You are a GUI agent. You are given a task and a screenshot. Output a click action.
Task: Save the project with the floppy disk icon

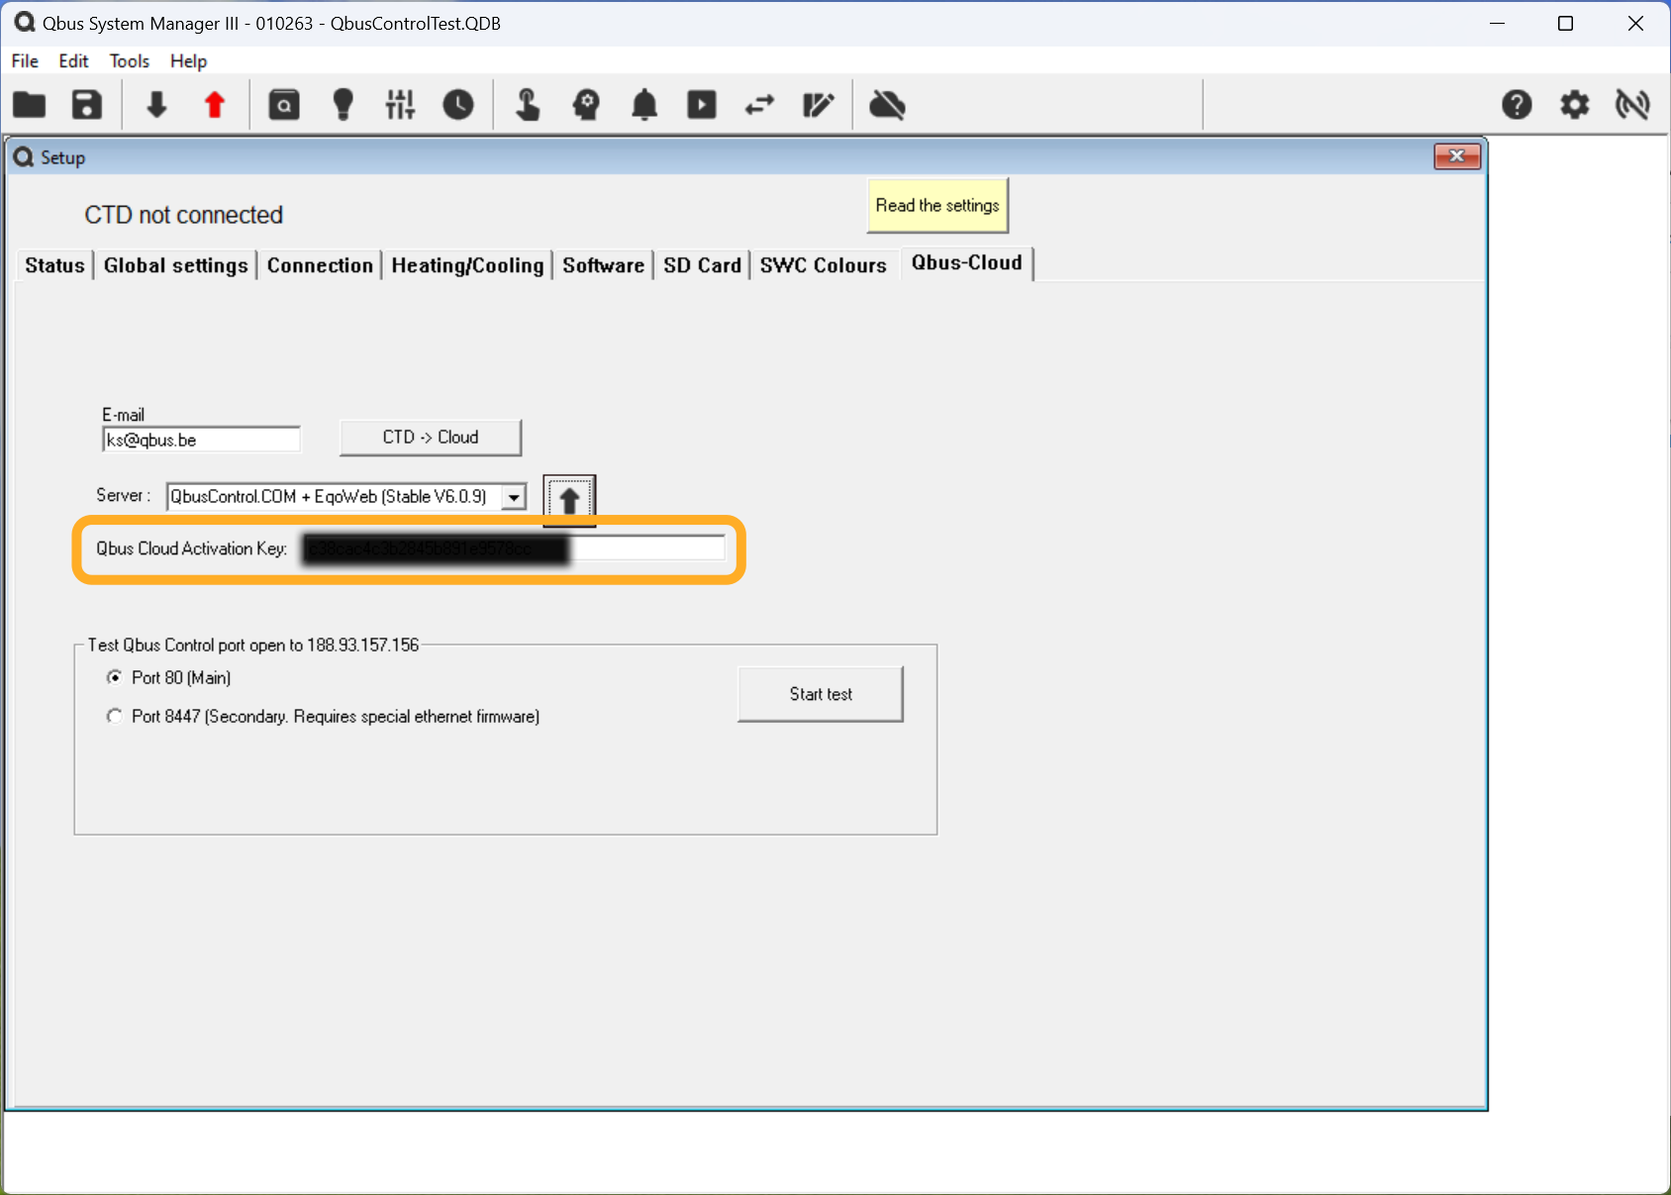coord(87,104)
